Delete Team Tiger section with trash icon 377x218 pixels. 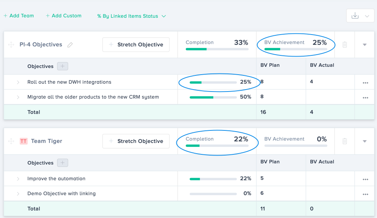(x=345, y=141)
